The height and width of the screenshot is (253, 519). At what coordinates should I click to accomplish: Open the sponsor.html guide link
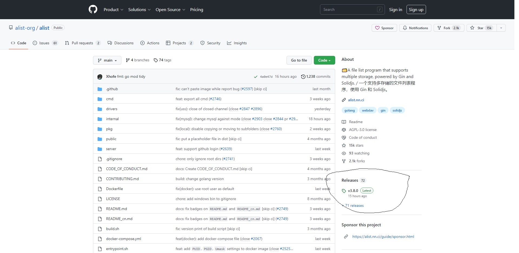(383, 237)
